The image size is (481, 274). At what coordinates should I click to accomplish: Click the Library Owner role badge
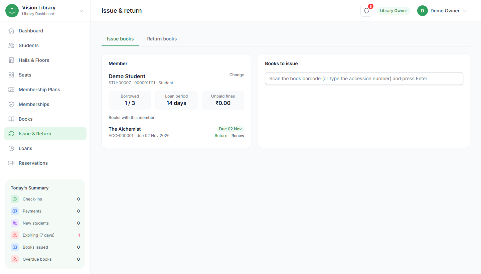pyautogui.click(x=393, y=11)
